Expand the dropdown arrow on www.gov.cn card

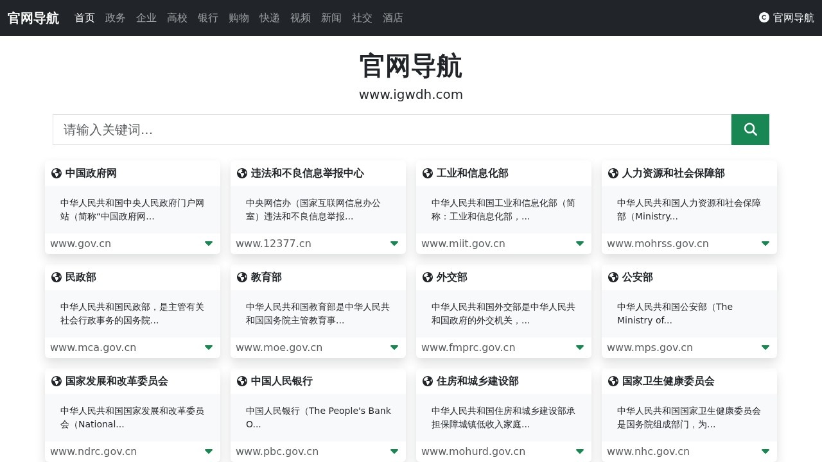pyautogui.click(x=209, y=243)
